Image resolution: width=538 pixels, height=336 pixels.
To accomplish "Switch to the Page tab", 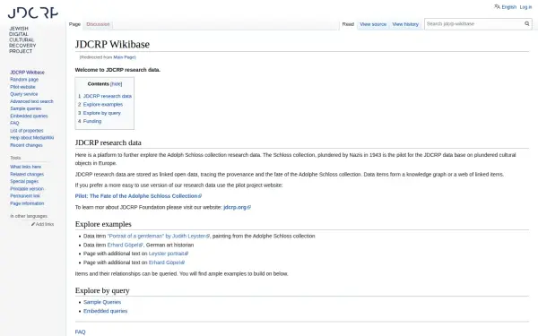I will [x=74, y=24].
